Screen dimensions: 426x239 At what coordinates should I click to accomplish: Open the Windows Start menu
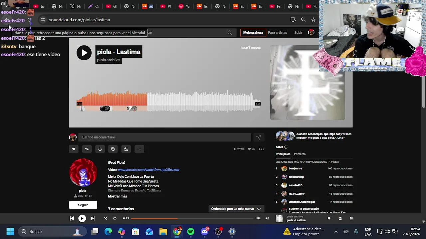(10, 232)
